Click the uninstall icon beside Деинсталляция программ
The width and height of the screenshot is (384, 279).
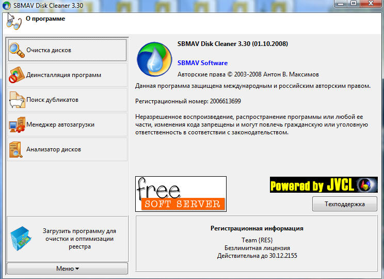coord(17,75)
